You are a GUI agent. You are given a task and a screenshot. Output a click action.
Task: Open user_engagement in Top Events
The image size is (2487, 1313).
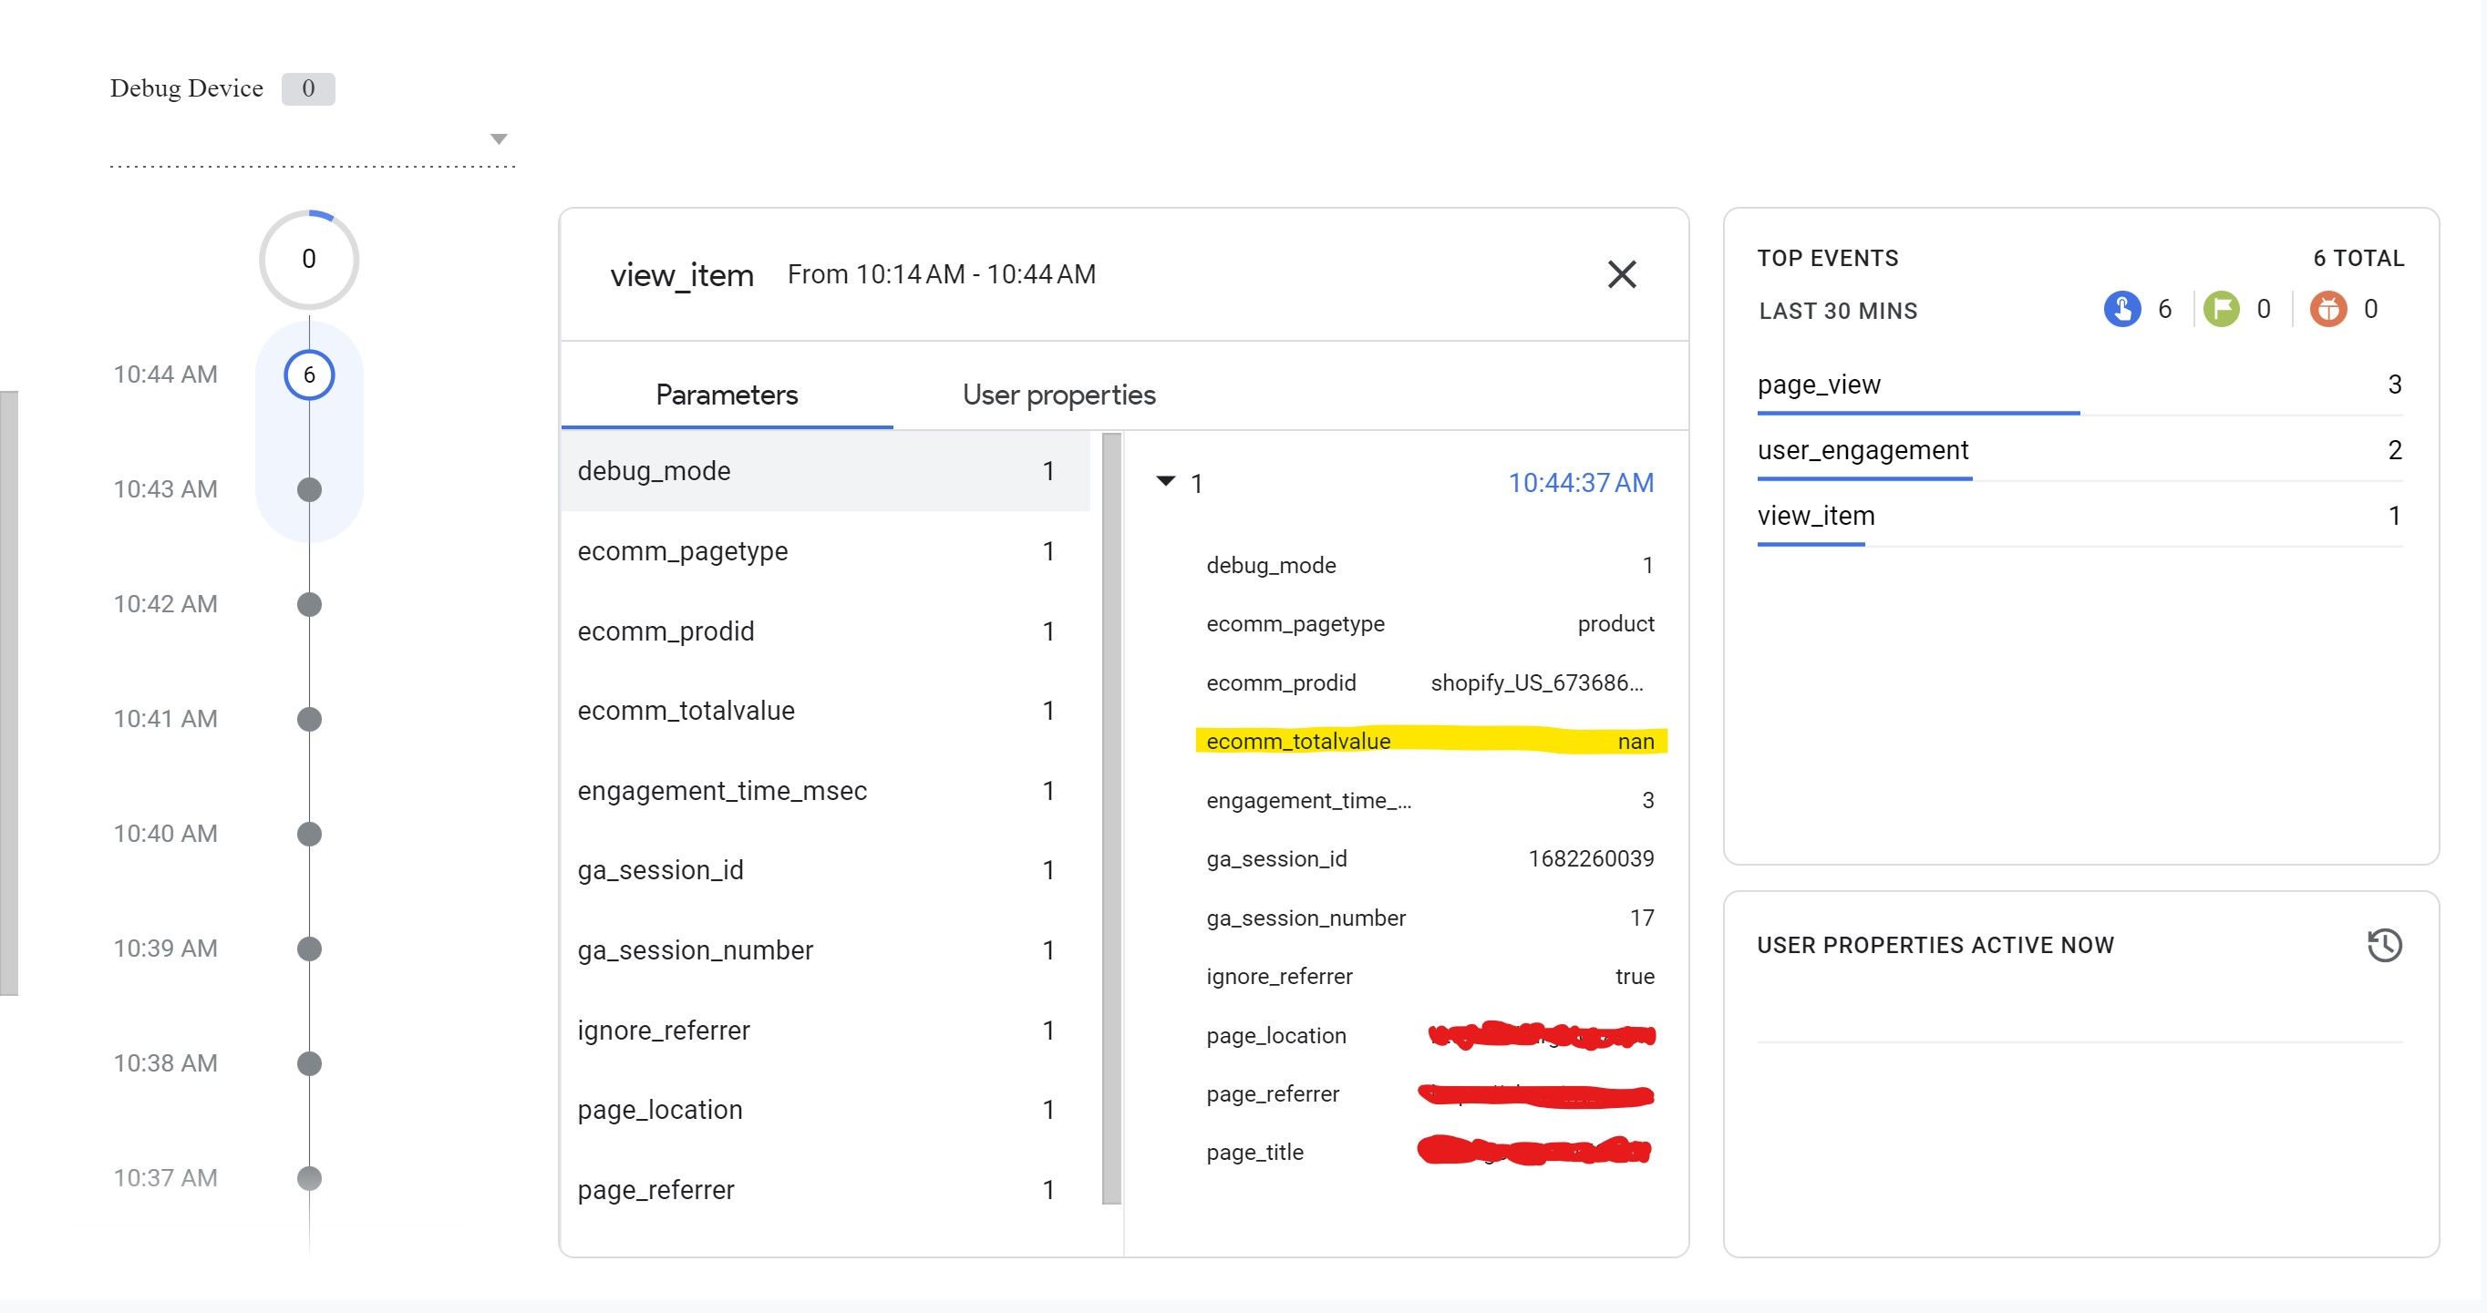click(1863, 450)
